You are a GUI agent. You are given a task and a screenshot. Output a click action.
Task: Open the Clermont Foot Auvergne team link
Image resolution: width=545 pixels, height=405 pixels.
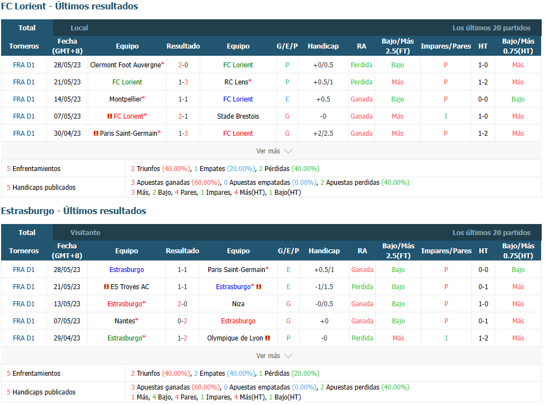click(125, 65)
